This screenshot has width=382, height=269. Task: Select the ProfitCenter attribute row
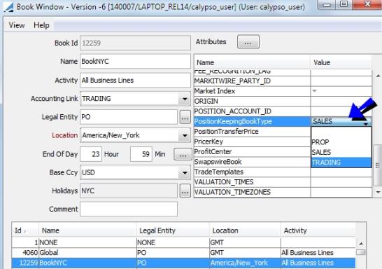pos(252,152)
